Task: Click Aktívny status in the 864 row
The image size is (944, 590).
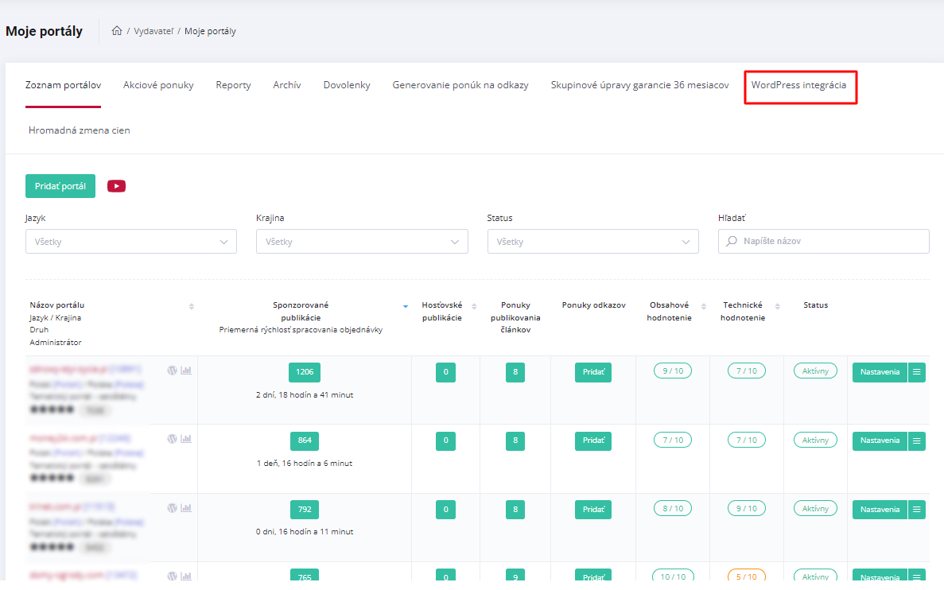Action: pos(815,440)
